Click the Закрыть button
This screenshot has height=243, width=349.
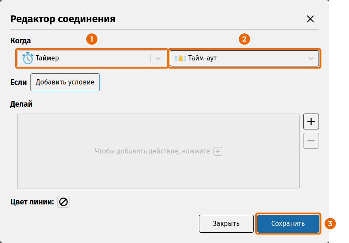[226, 223]
